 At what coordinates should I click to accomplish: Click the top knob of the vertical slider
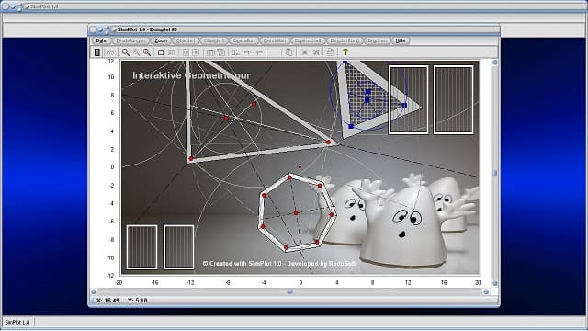494,63
